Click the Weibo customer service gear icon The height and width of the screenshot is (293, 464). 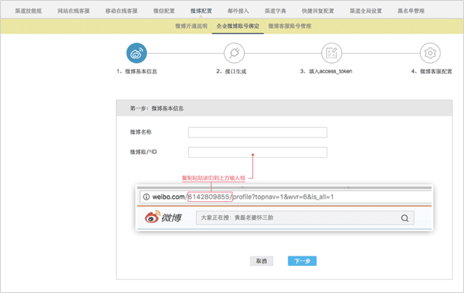(x=430, y=53)
